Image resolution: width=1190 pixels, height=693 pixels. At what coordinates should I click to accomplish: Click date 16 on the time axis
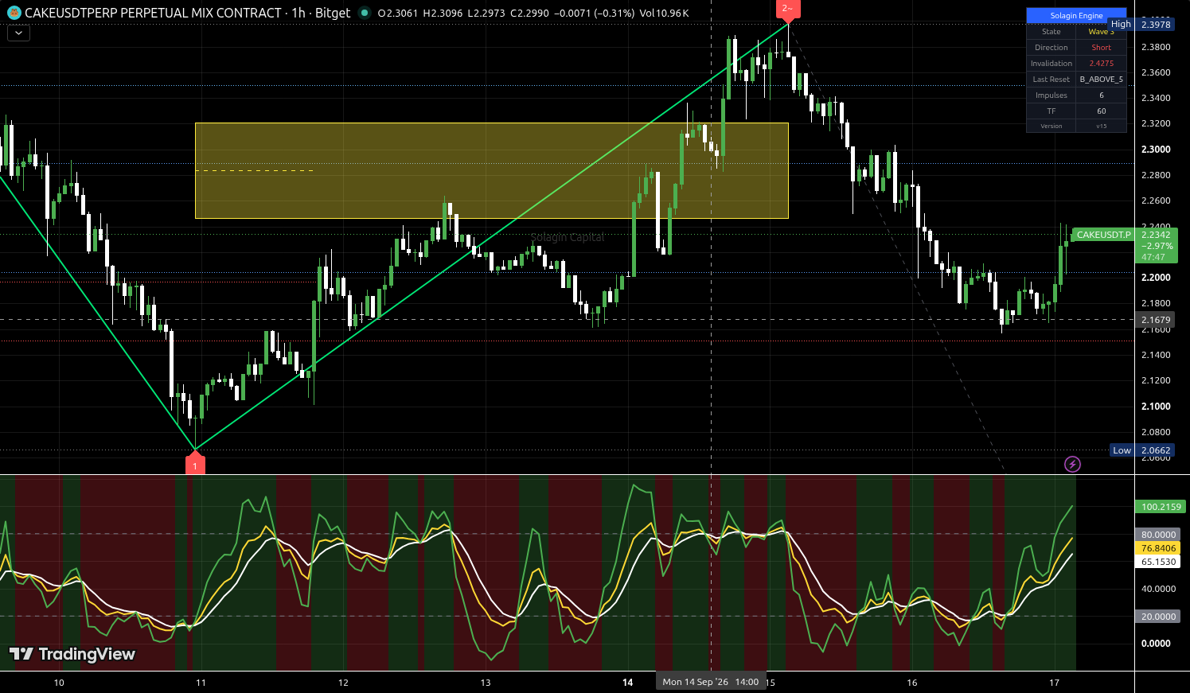pyautogui.click(x=912, y=683)
